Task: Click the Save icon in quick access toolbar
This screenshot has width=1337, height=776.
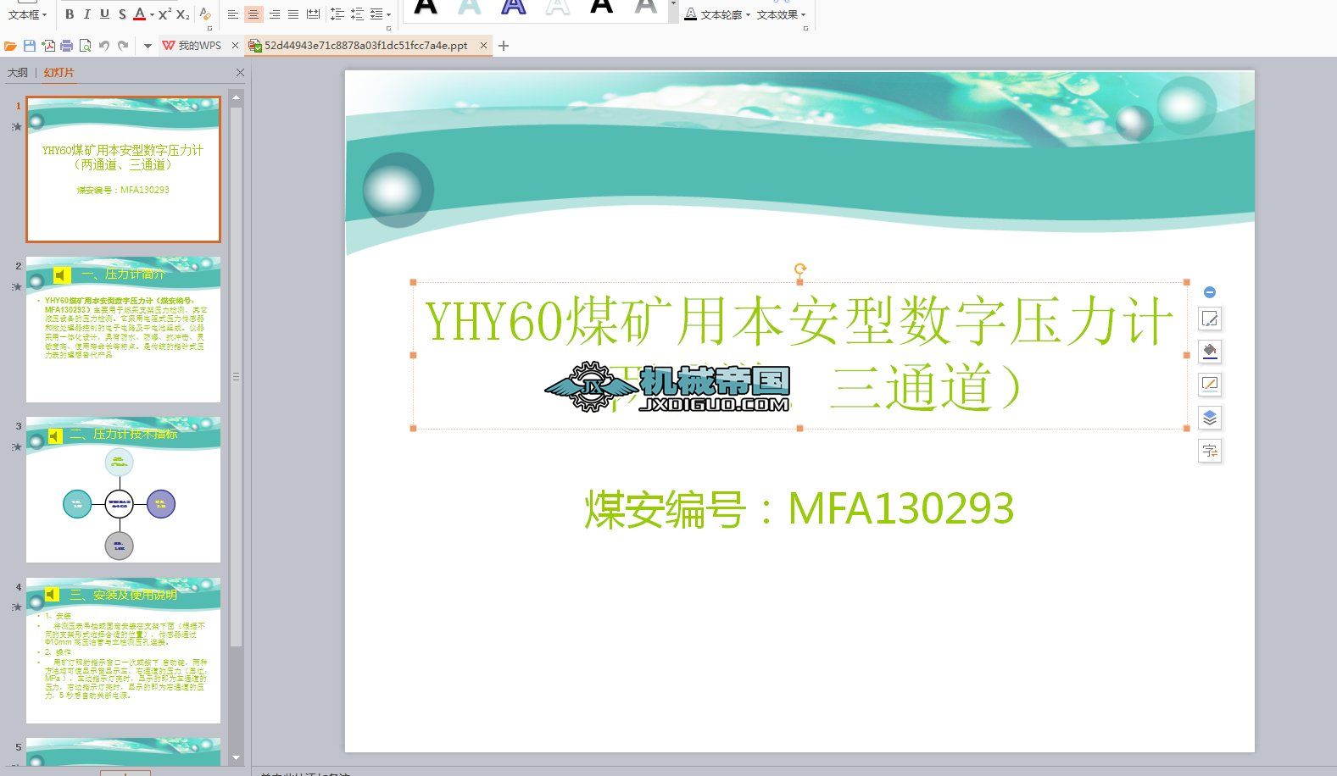Action: 30,46
